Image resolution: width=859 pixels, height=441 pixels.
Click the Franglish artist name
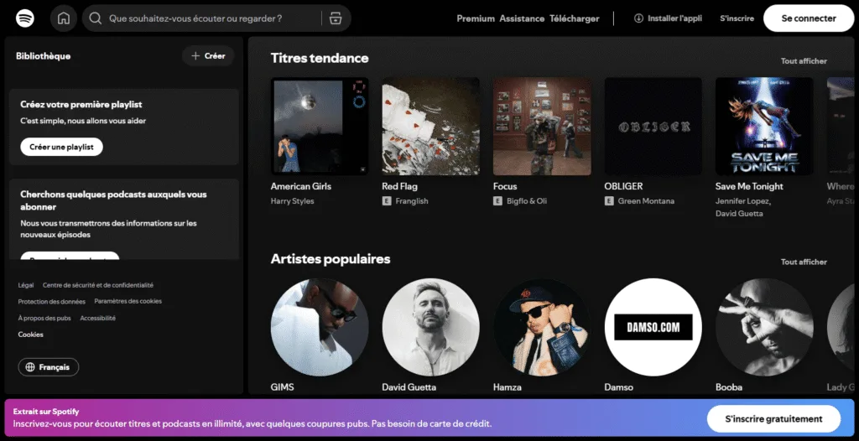411,201
